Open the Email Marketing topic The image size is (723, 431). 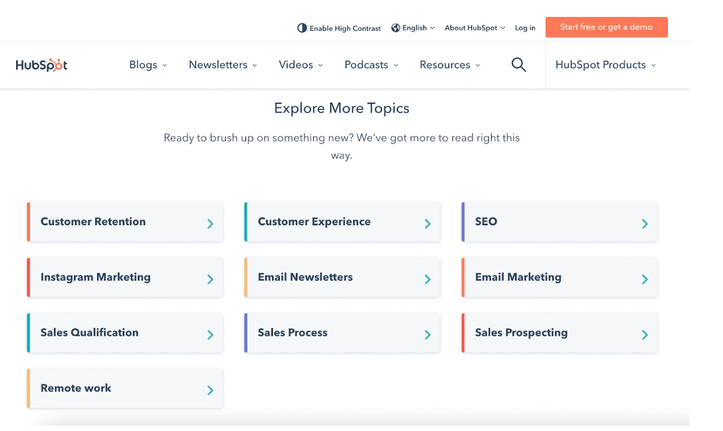(x=559, y=277)
